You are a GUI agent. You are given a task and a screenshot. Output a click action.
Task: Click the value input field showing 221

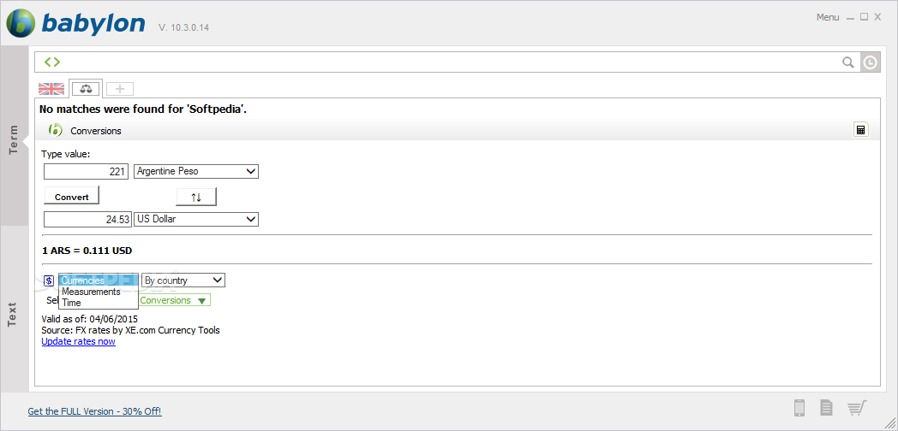pos(86,171)
